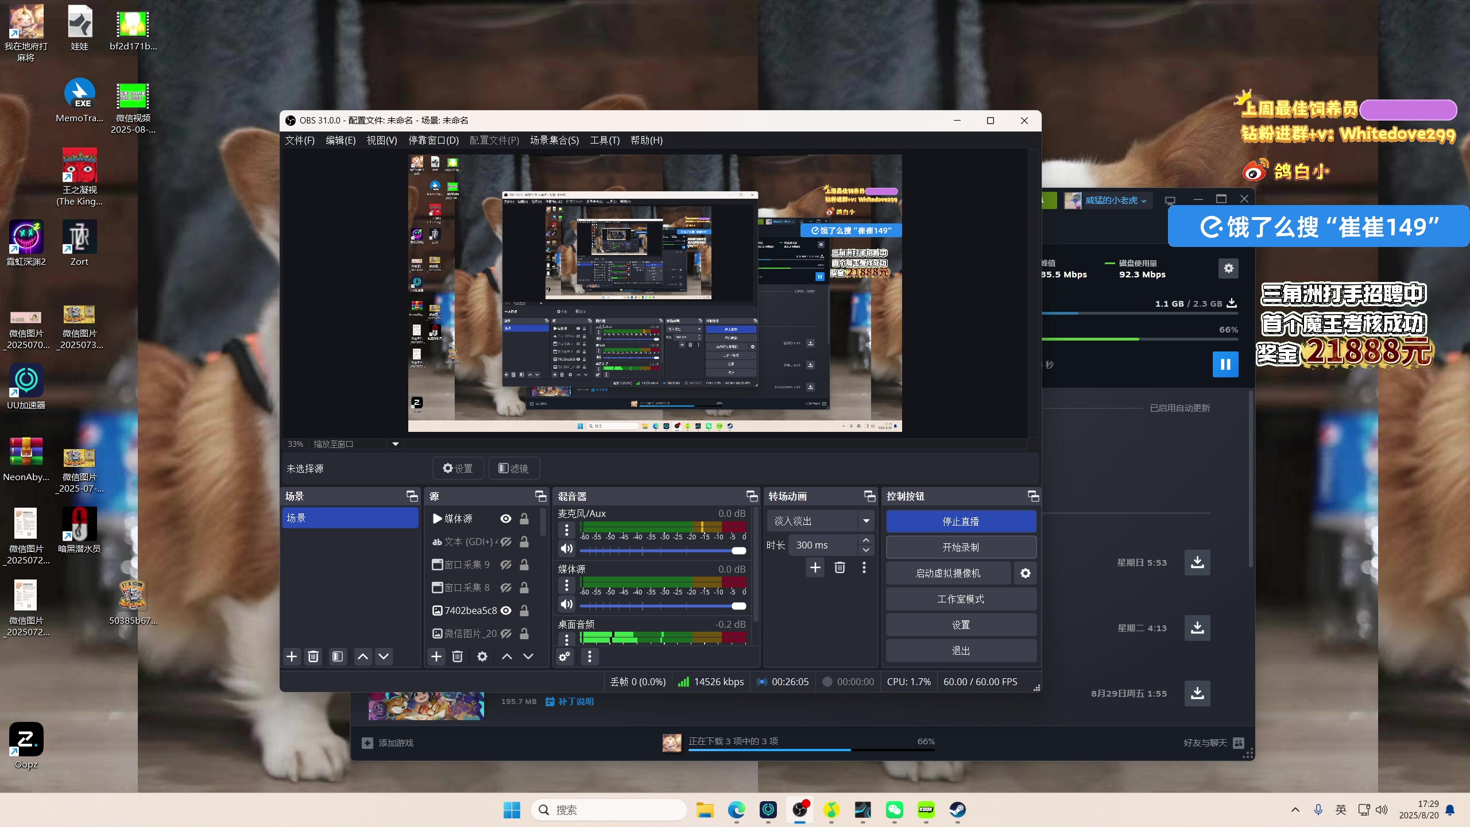1470x827 pixels.
Task: Hide the 7402bea5c8 image source
Action: [506, 610]
